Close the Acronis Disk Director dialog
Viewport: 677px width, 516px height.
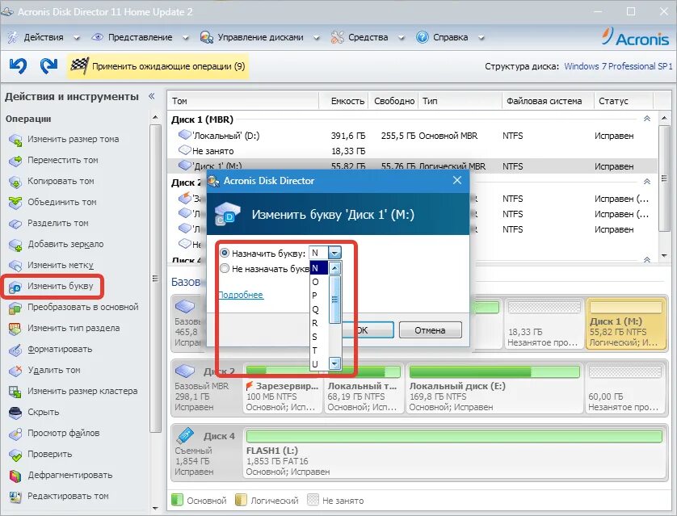pos(457,180)
